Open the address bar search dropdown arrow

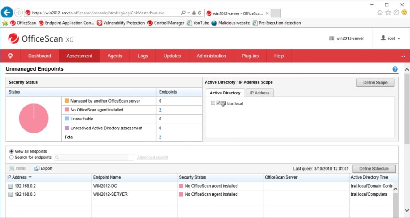[x=188, y=13]
